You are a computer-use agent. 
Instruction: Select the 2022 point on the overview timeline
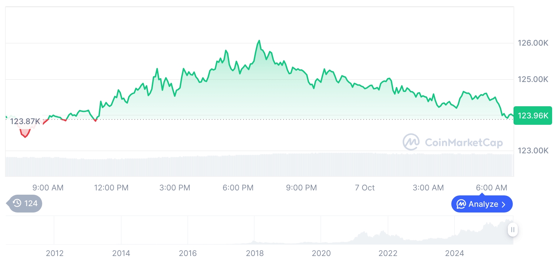[388, 254]
